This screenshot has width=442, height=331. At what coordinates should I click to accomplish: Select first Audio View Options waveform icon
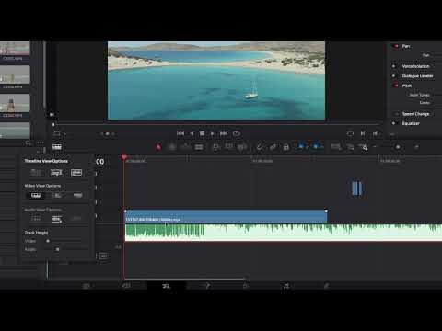36,219
